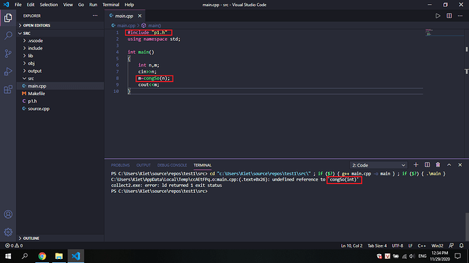Image resolution: width=469 pixels, height=263 pixels.
Task: Expand the .vscode folder
Action: pos(60,41)
